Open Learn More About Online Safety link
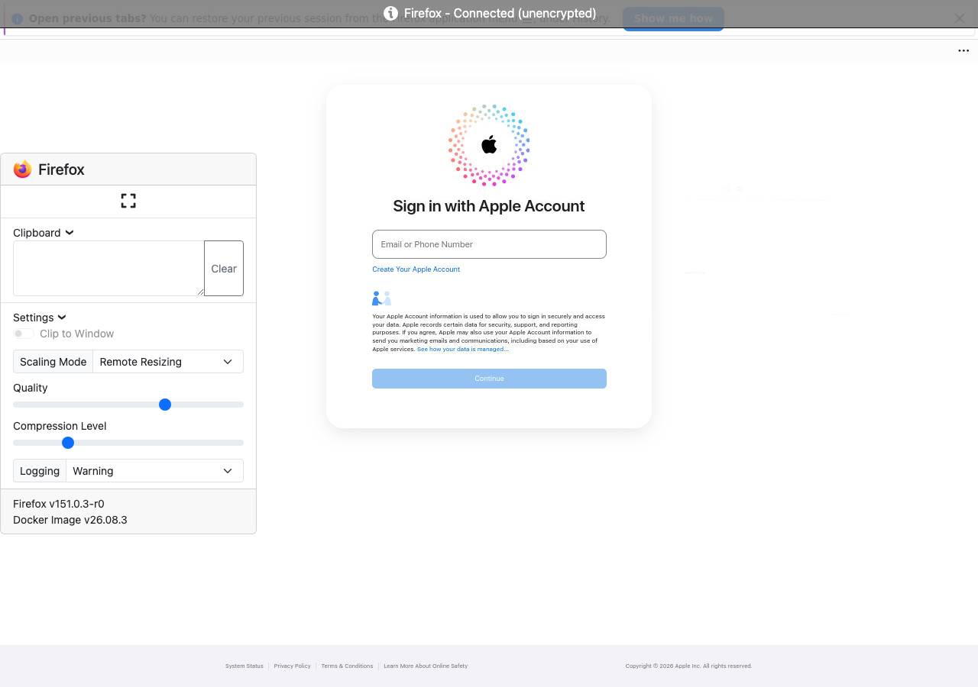The width and height of the screenshot is (978, 687). click(426, 666)
